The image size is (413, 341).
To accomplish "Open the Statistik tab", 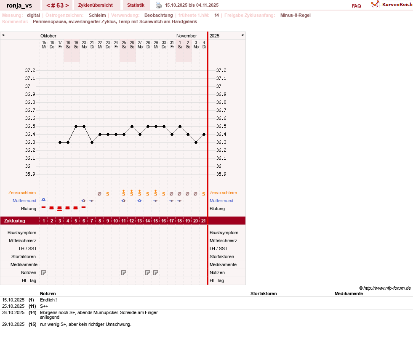I will point(136,5).
